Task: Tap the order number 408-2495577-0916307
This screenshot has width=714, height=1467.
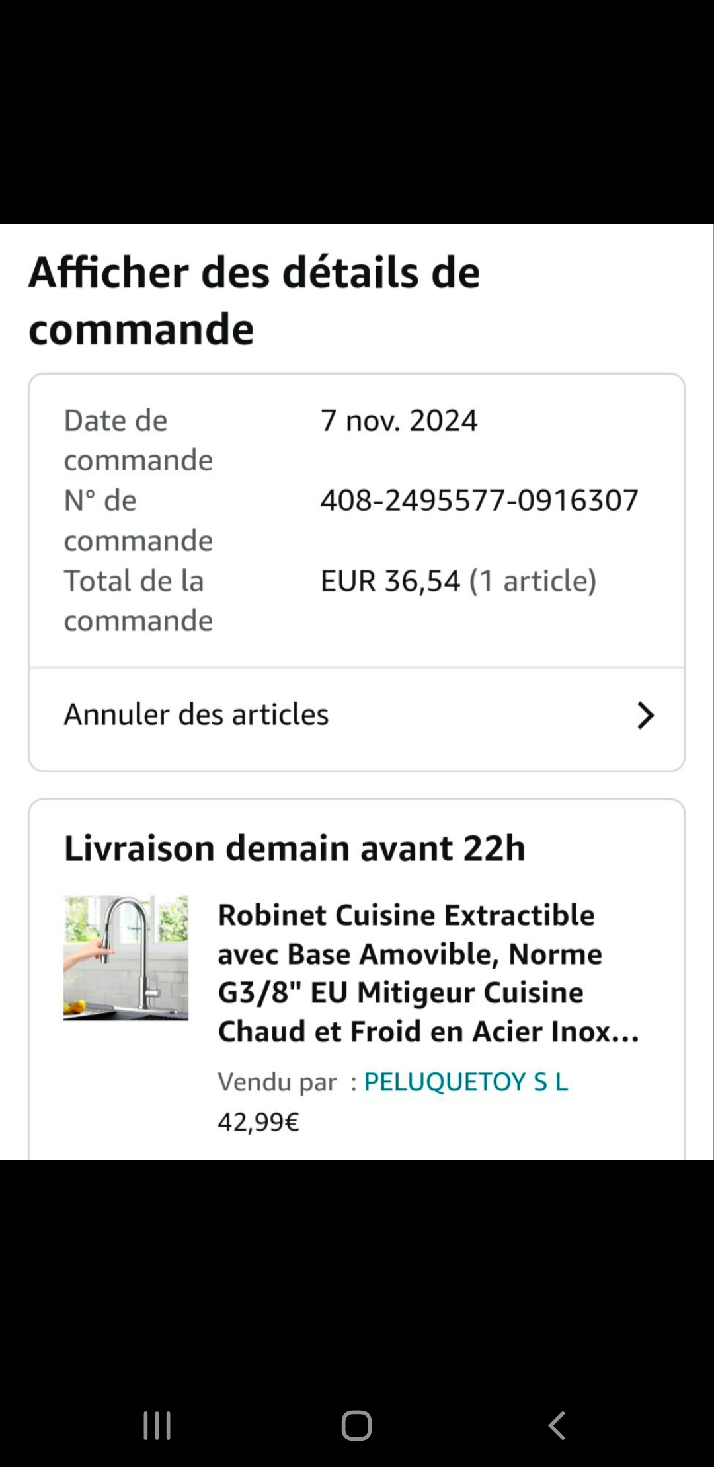Action: [x=479, y=500]
